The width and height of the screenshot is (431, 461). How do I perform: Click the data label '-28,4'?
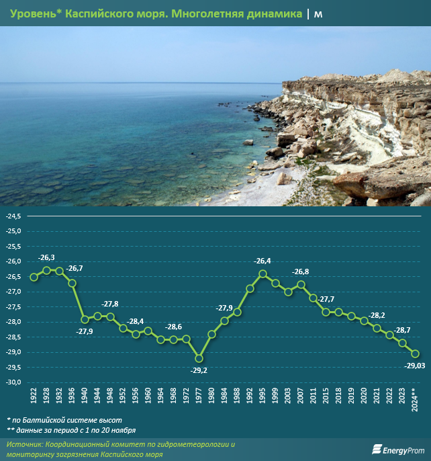point(135,322)
